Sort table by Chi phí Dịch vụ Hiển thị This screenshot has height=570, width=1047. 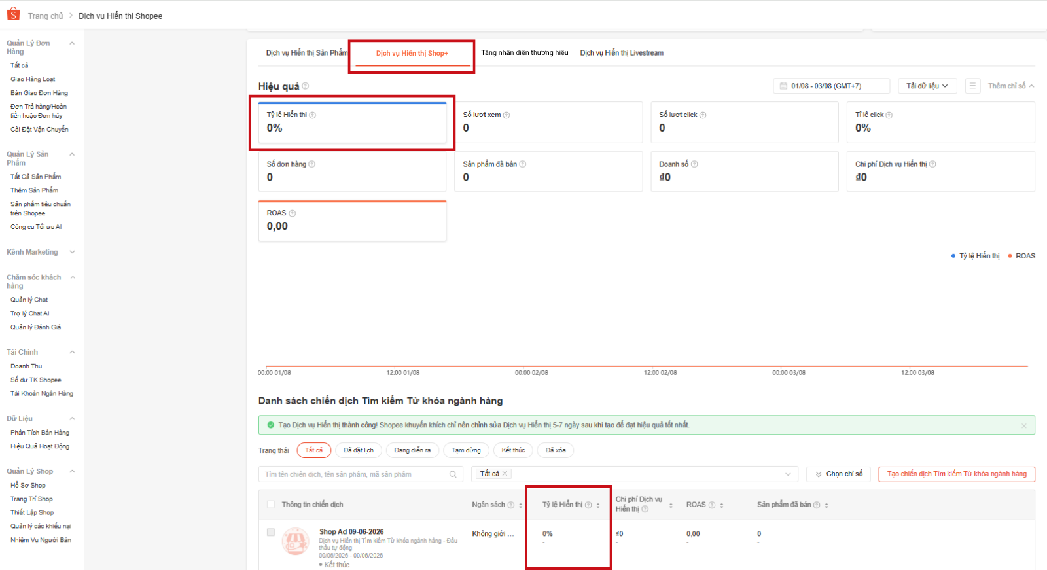coord(671,505)
